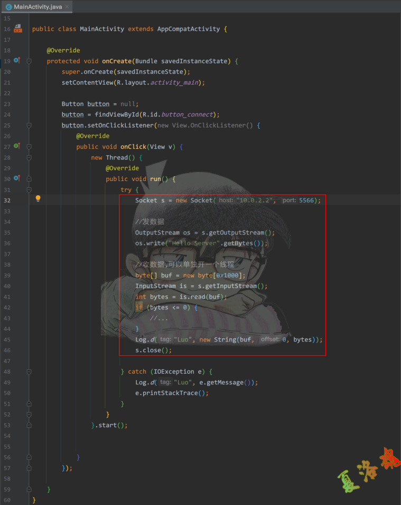
Task: Click the button_connect id reference
Action: pos(188,114)
